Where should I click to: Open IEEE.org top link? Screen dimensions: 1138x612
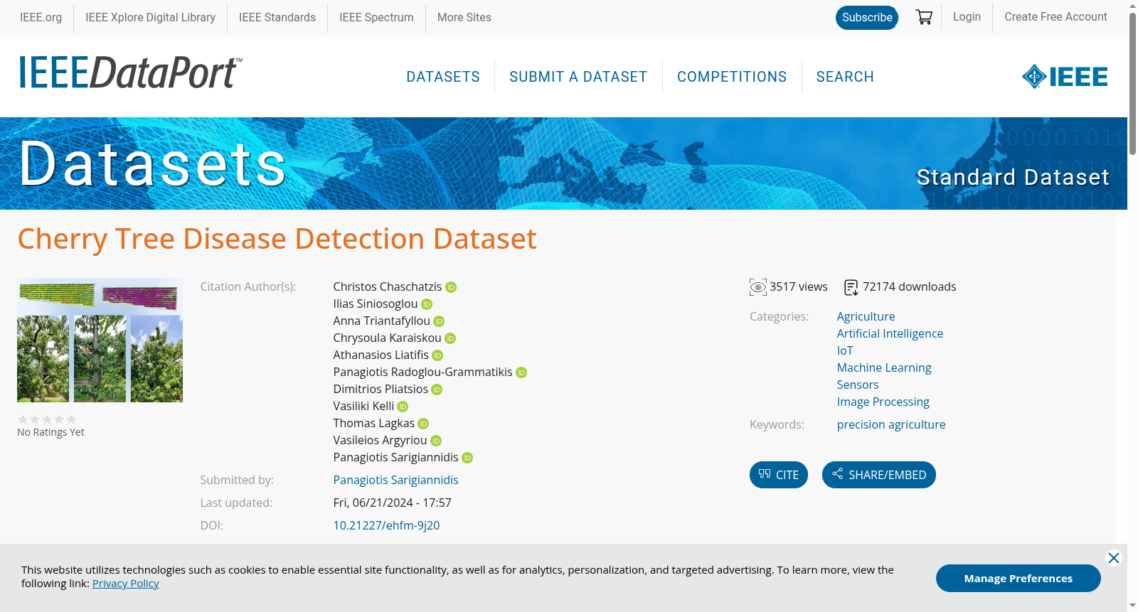41,17
